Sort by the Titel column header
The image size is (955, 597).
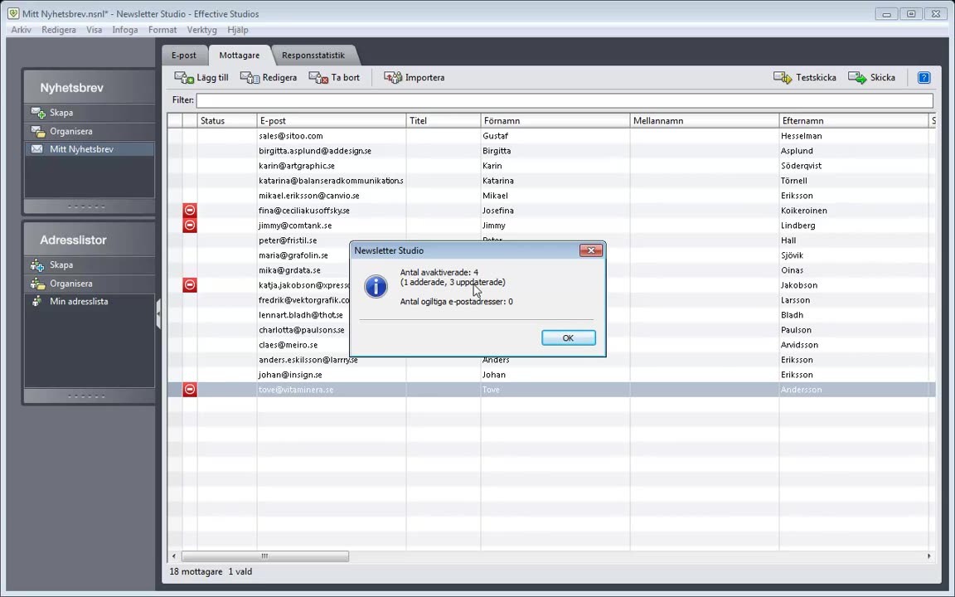444,120
